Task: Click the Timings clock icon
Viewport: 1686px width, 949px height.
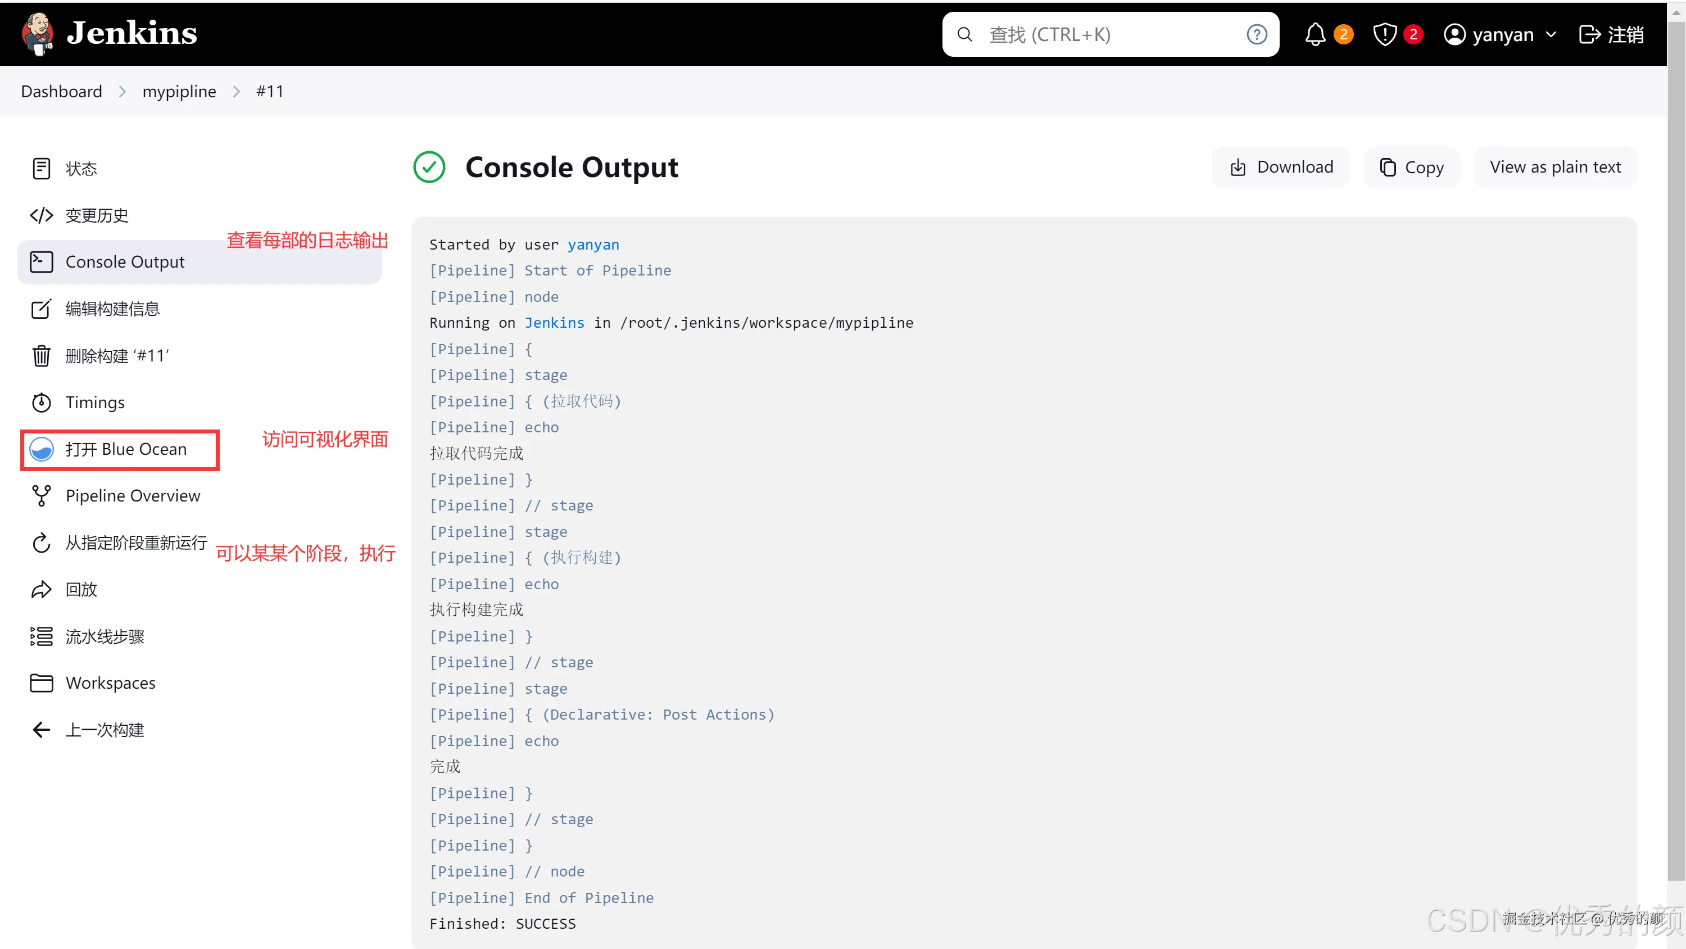Action: 41,402
